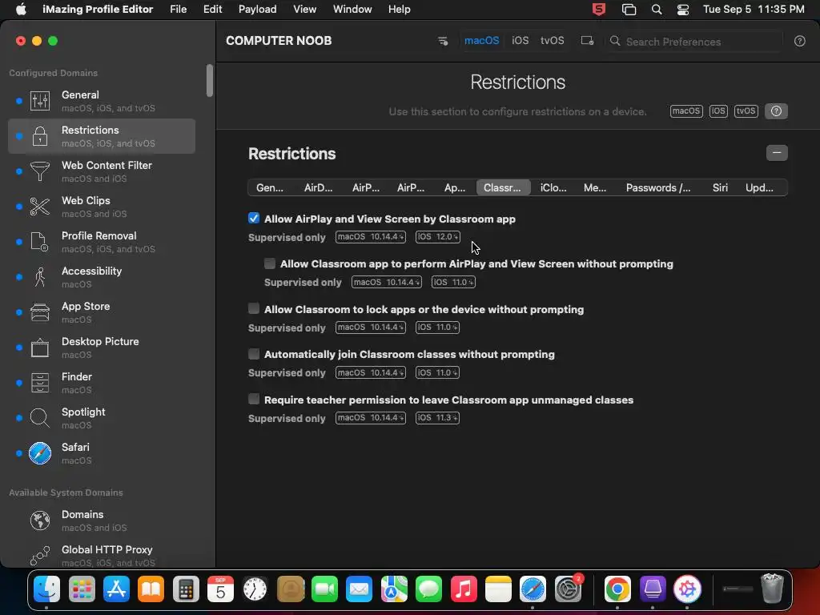Image resolution: width=820 pixels, height=615 pixels.
Task: Open the File menu
Action: (x=179, y=10)
